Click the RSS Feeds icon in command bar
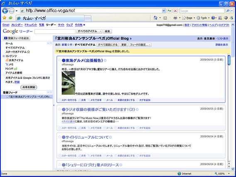 point(165,18)
